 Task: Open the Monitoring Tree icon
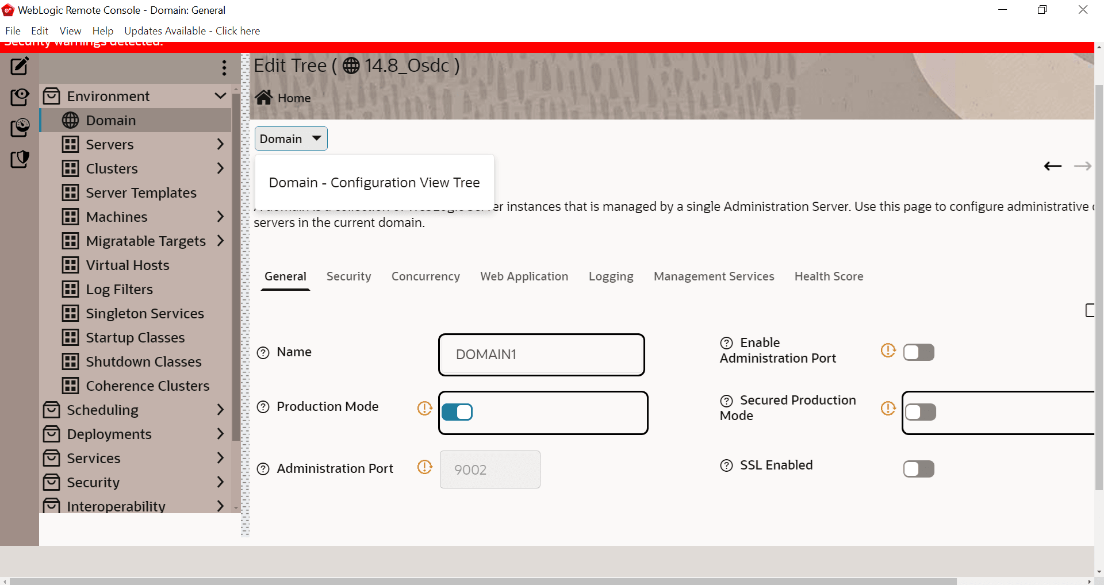pos(20,128)
